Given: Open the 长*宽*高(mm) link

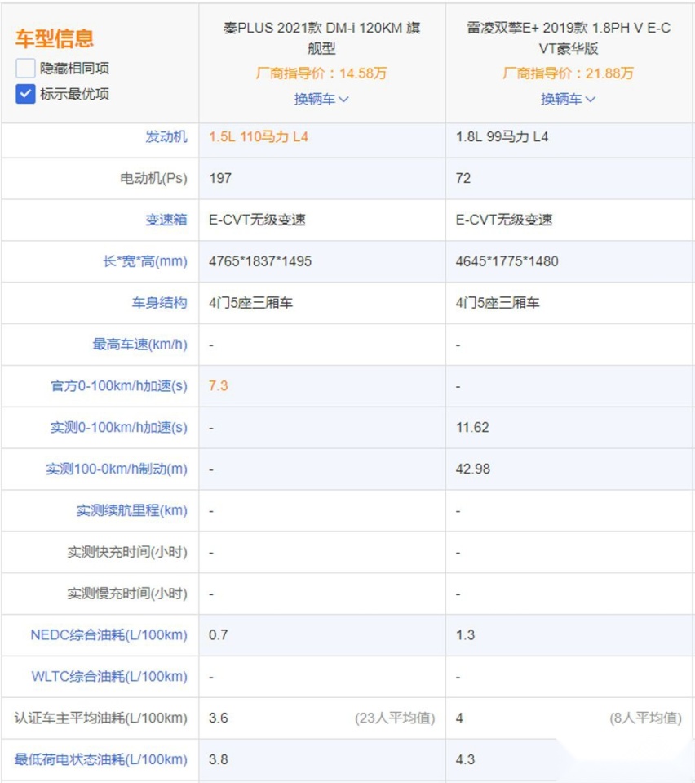Looking at the screenshot, I should (144, 261).
